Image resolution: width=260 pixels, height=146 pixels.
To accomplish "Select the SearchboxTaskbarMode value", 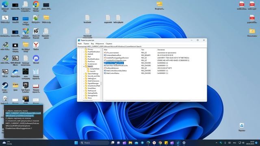I will point(115,63).
